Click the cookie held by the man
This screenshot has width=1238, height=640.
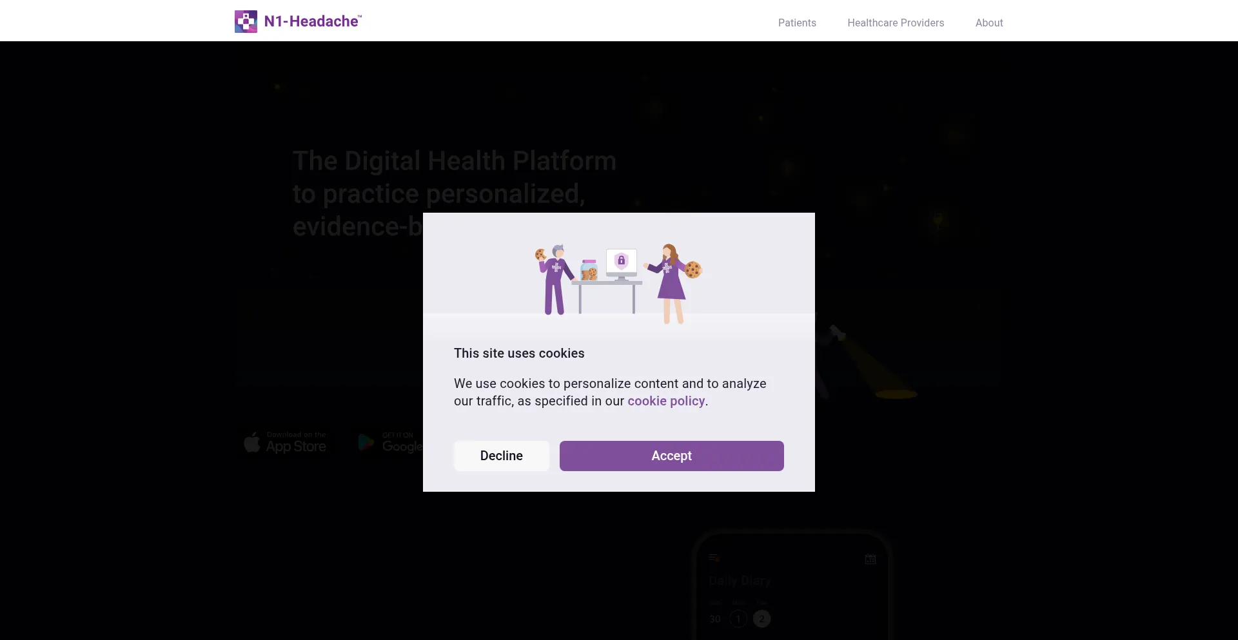540,255
